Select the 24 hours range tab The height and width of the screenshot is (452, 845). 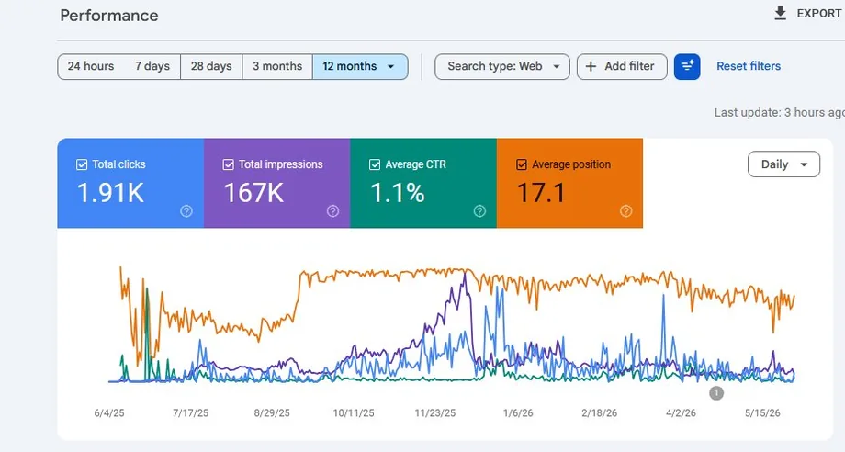click(x=91, y=66)
